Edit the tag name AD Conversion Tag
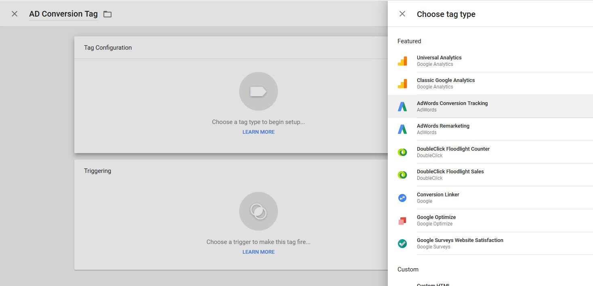 pyautogui.click(x=63, y=14)
